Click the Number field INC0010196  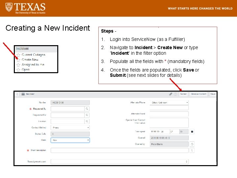[70, 103]
